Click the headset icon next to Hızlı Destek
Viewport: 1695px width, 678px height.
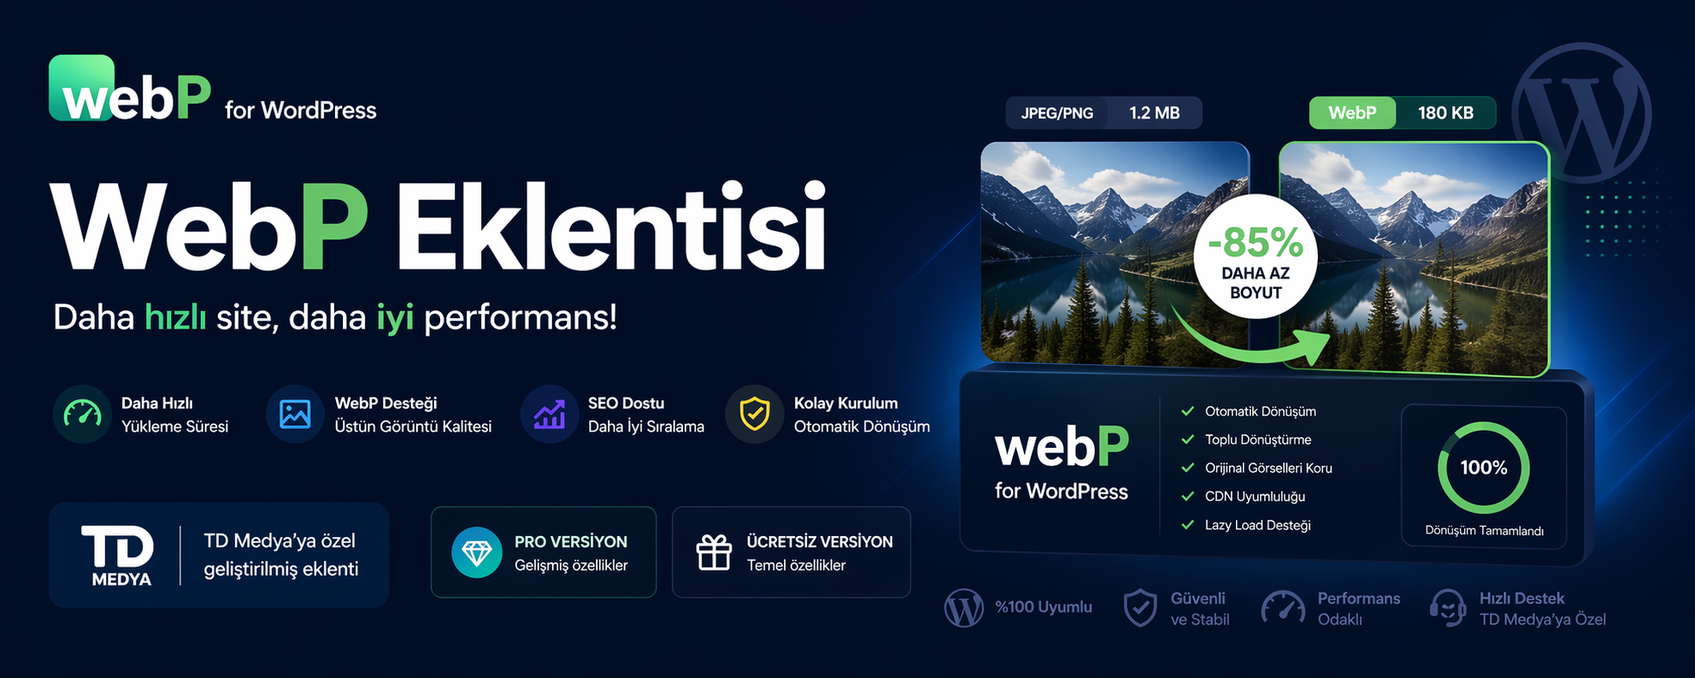pos(1448,608)
